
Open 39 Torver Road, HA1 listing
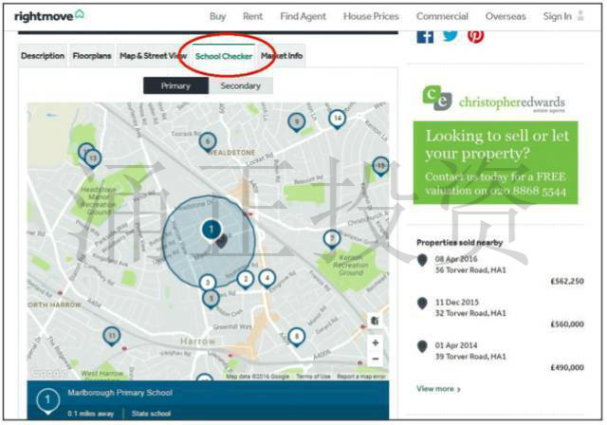click(470, 356)
